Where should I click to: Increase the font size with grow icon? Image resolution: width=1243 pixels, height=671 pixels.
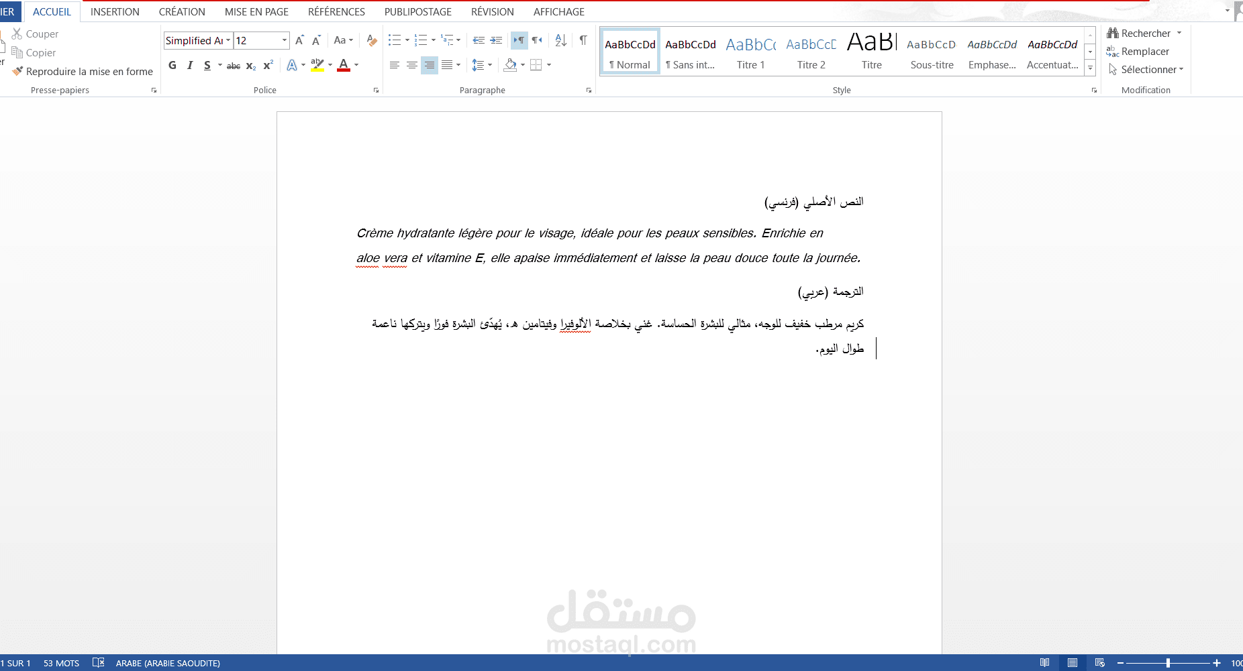[299, 40]
